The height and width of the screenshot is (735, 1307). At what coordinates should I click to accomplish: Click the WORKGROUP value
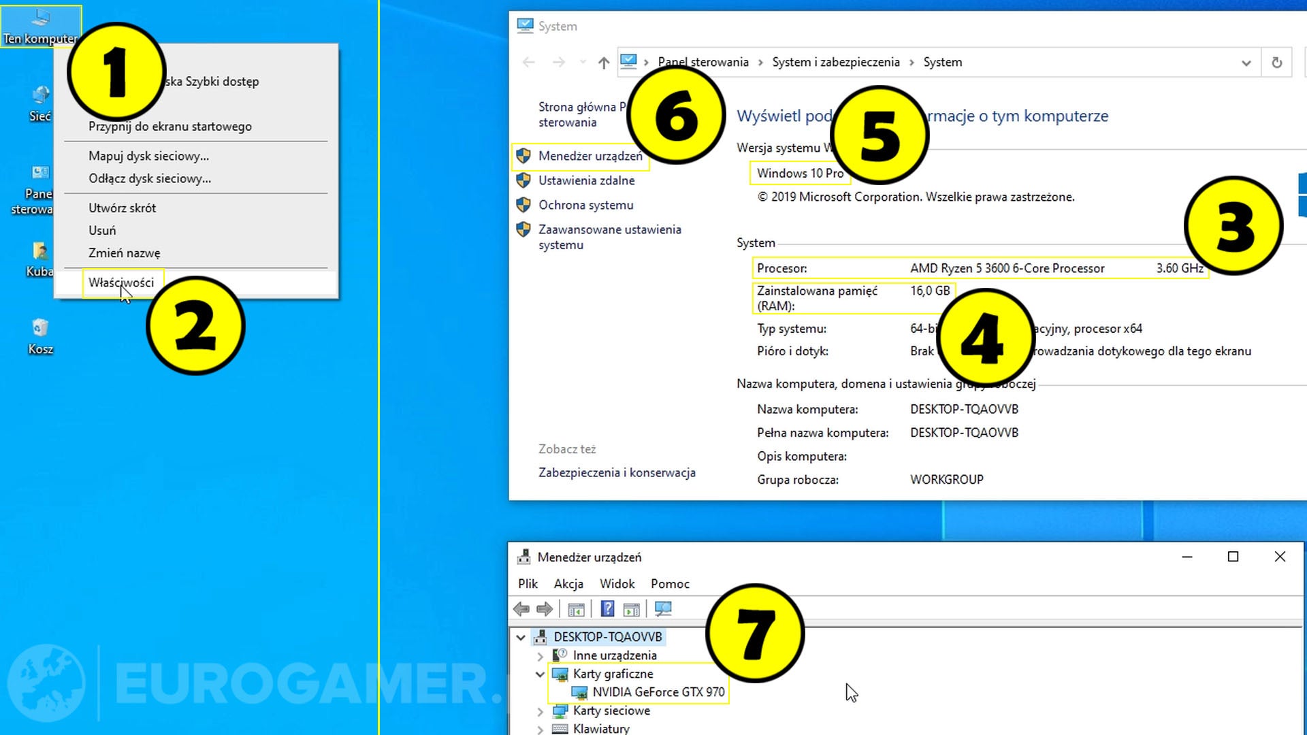947,480
